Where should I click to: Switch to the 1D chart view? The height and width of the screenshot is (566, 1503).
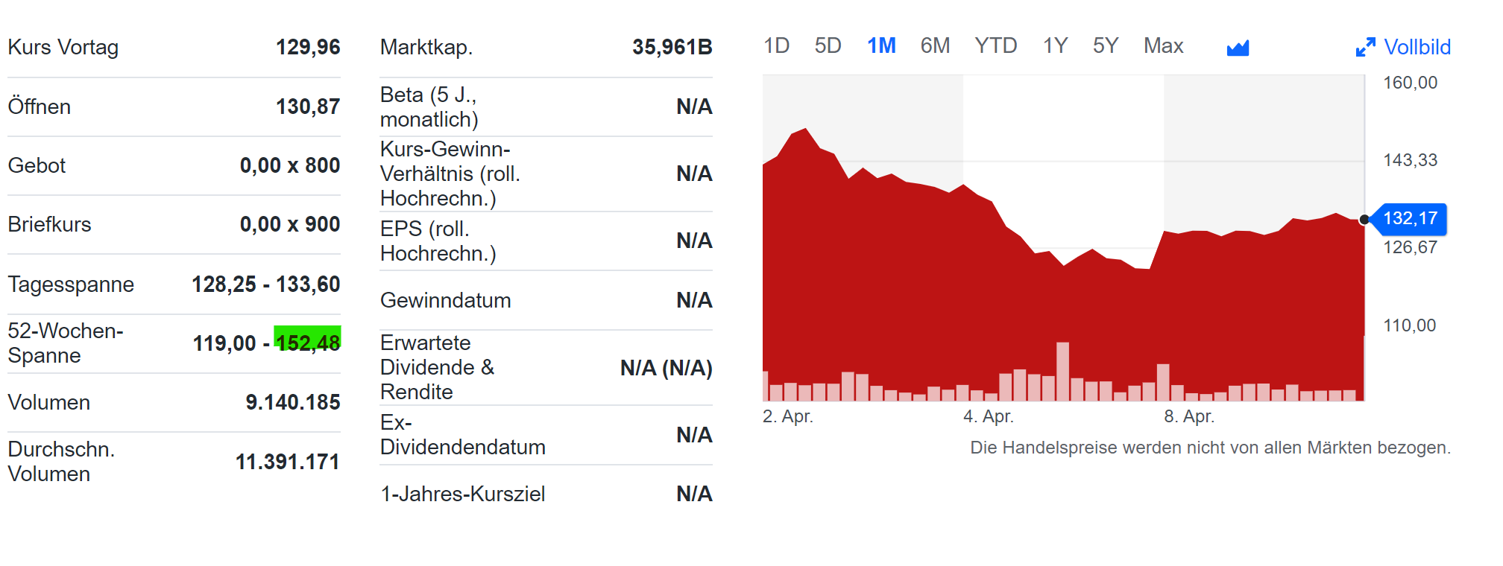coord(777,45)
